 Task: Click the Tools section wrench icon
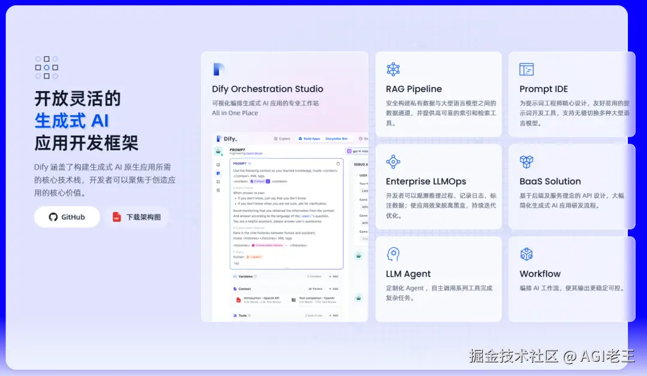235,316
